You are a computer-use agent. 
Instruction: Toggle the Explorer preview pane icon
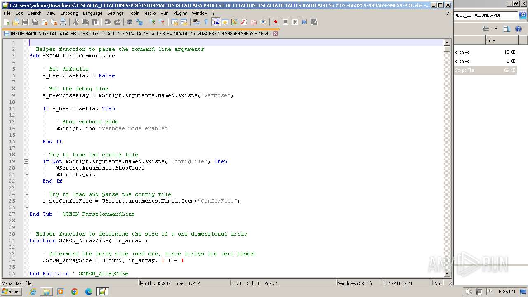(507, 29)
